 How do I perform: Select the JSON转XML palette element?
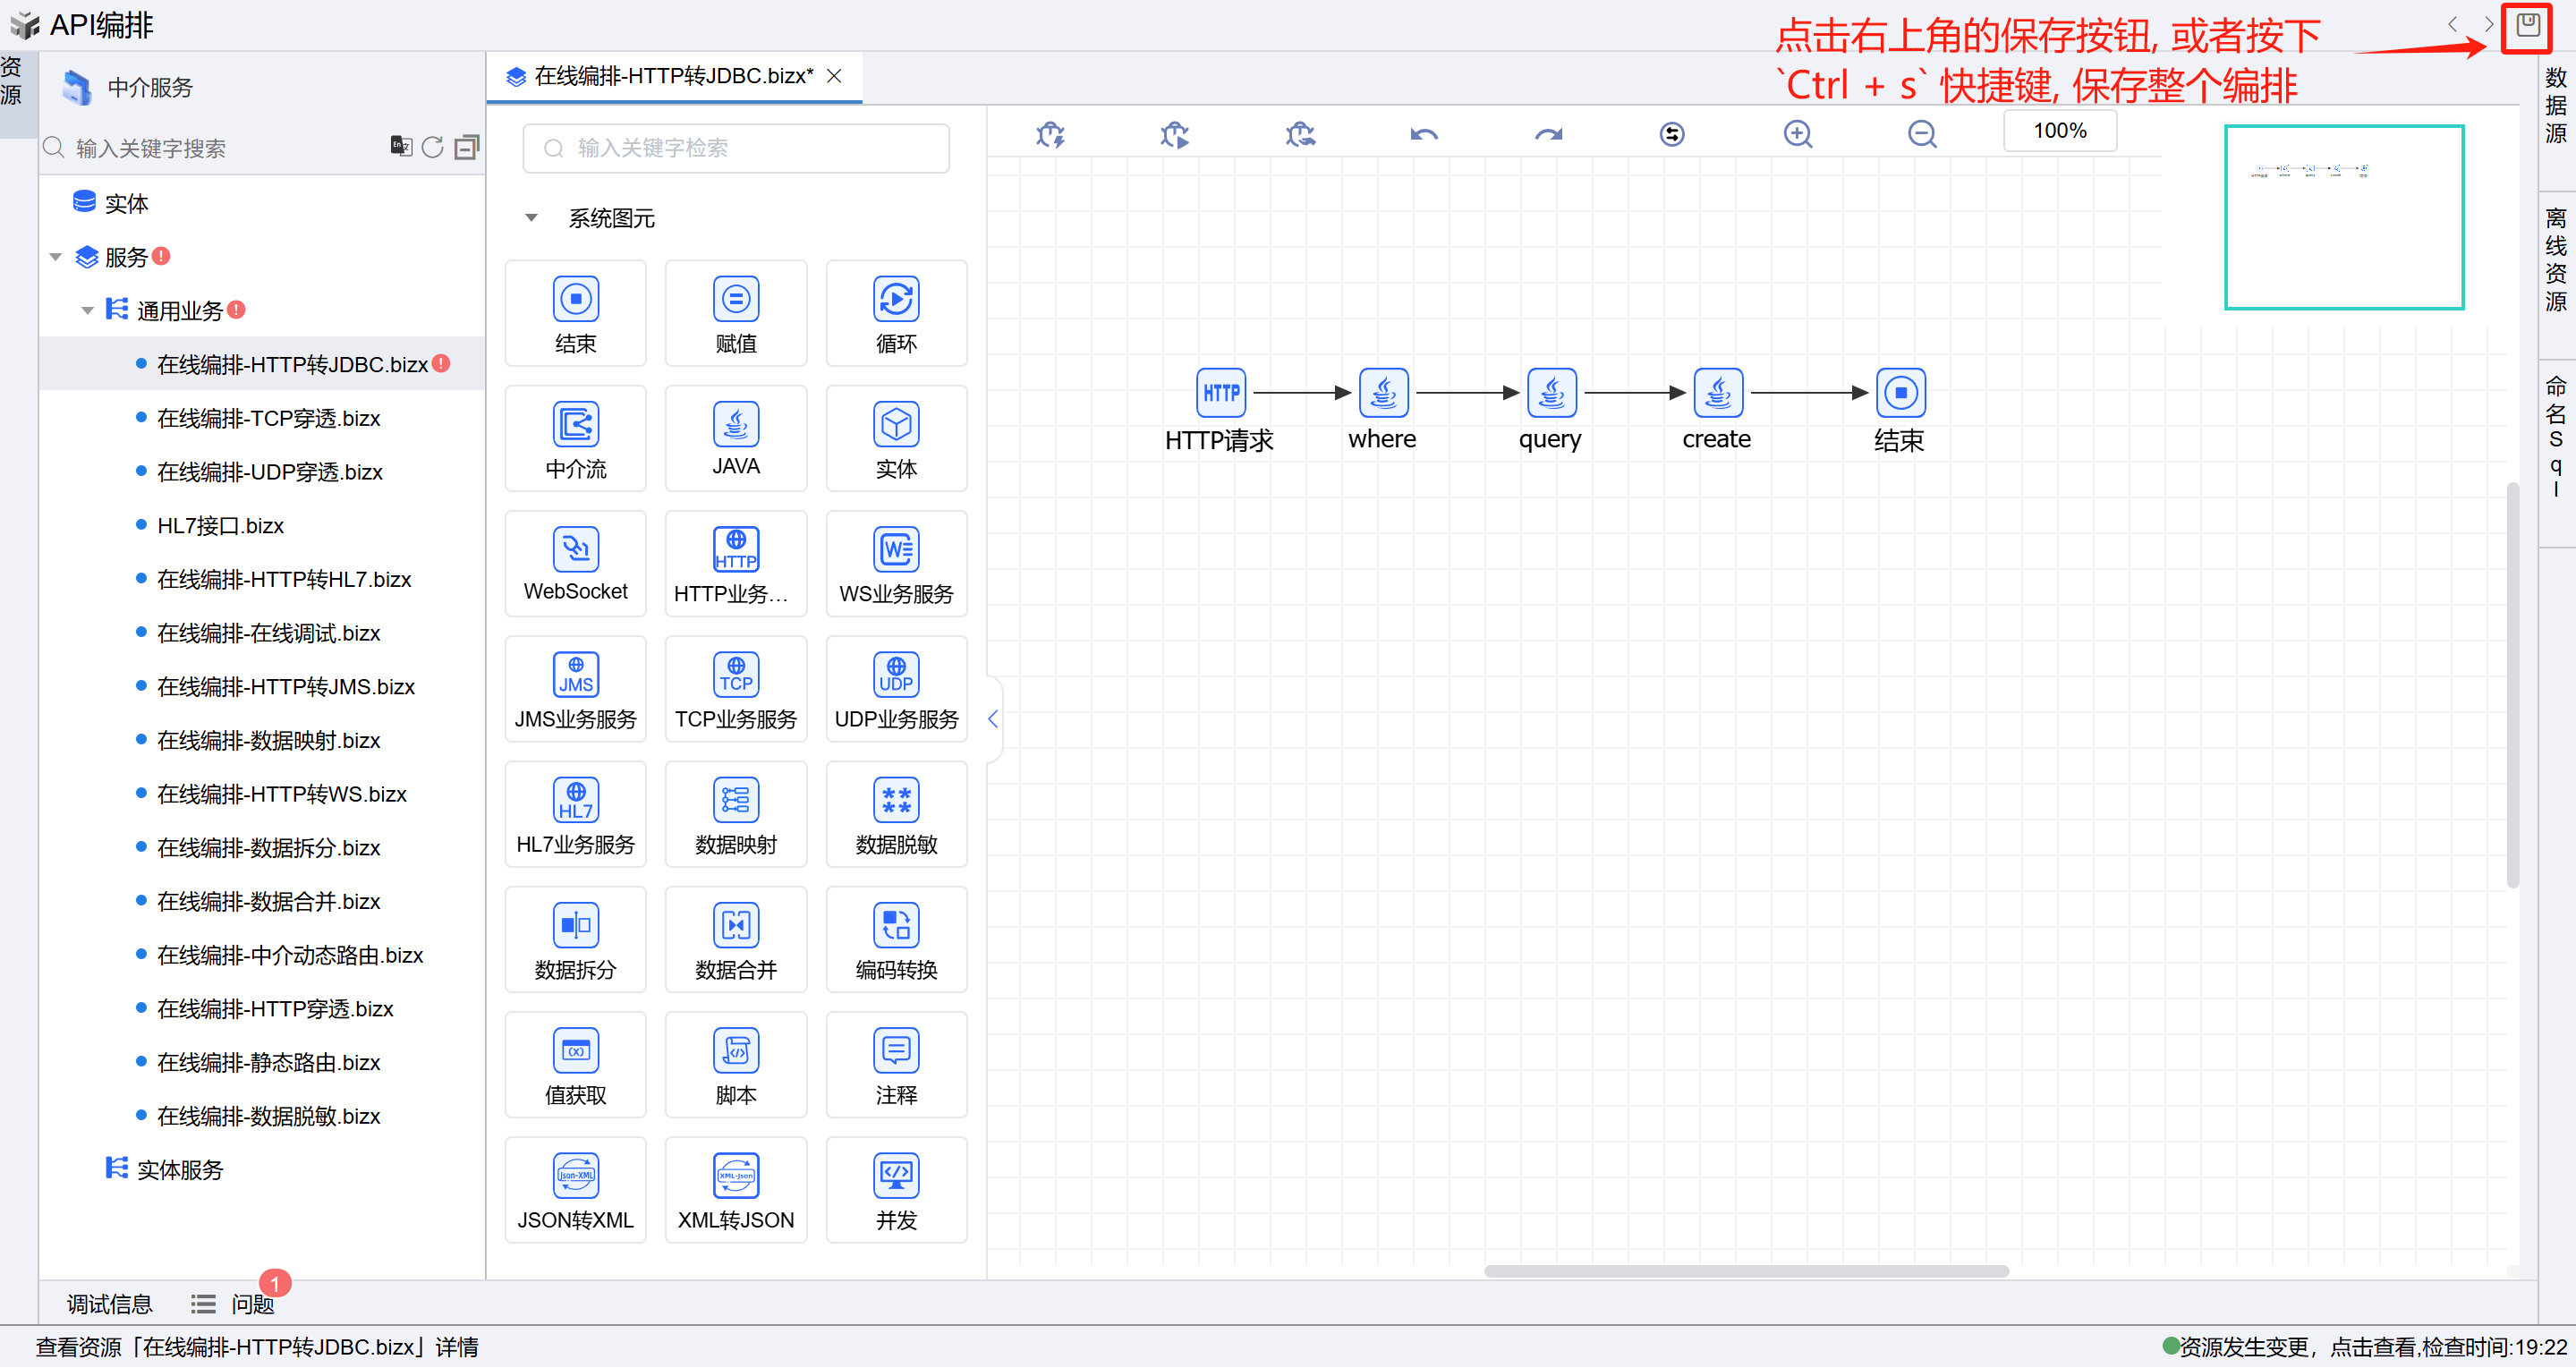coord(575,1190)
